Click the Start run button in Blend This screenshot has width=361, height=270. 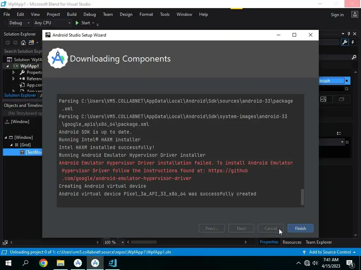[82, 23]
